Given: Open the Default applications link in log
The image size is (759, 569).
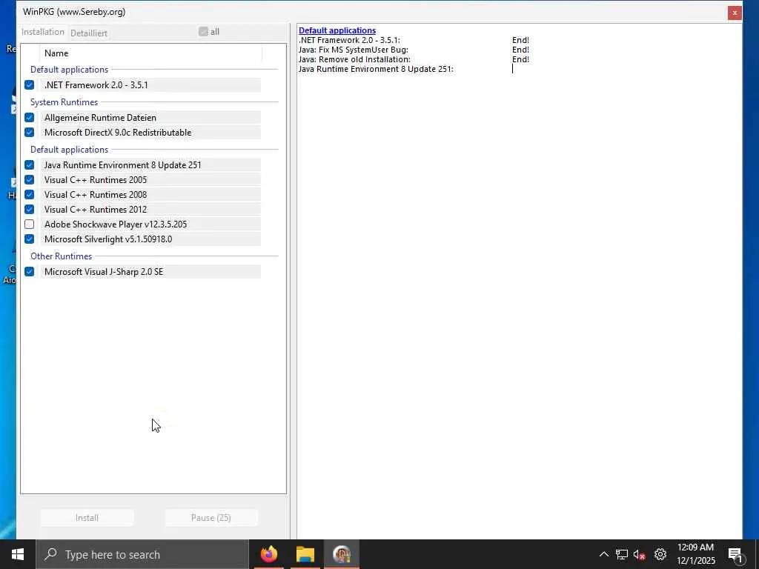Looking at the screenshot, I should tap(337, 30).
